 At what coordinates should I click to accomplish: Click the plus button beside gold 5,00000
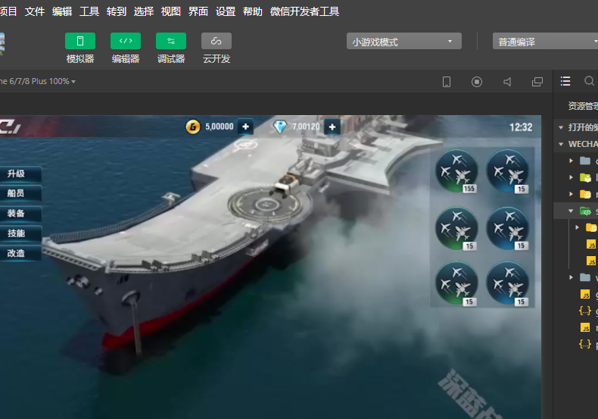[x=245, y=127]
